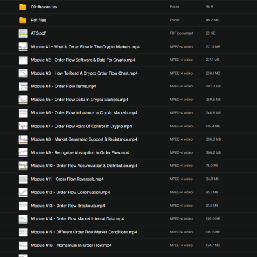Select the ATS.pdf file name
Image resolution: width=257 pixels, height=257 pixels.
[x=39, y=33]
